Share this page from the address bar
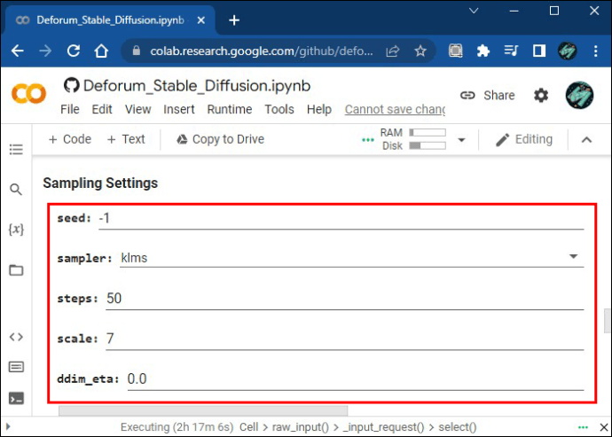612x437 pixels. [x=393, y=51]
